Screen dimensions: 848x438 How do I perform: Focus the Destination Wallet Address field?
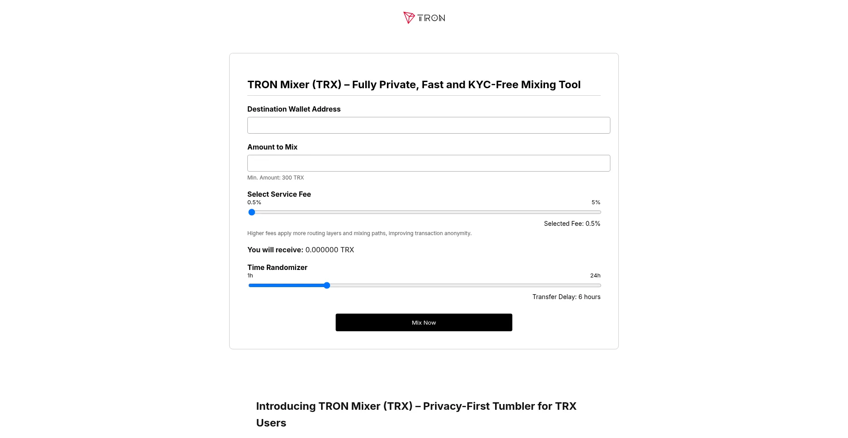[428, 125]
